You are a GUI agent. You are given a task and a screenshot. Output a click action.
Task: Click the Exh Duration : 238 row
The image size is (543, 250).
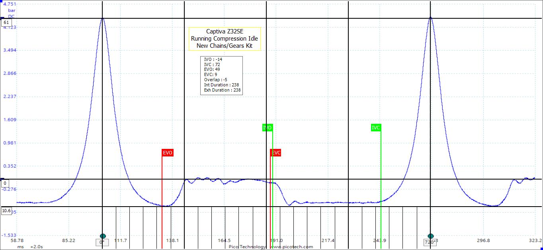point(222,90)
